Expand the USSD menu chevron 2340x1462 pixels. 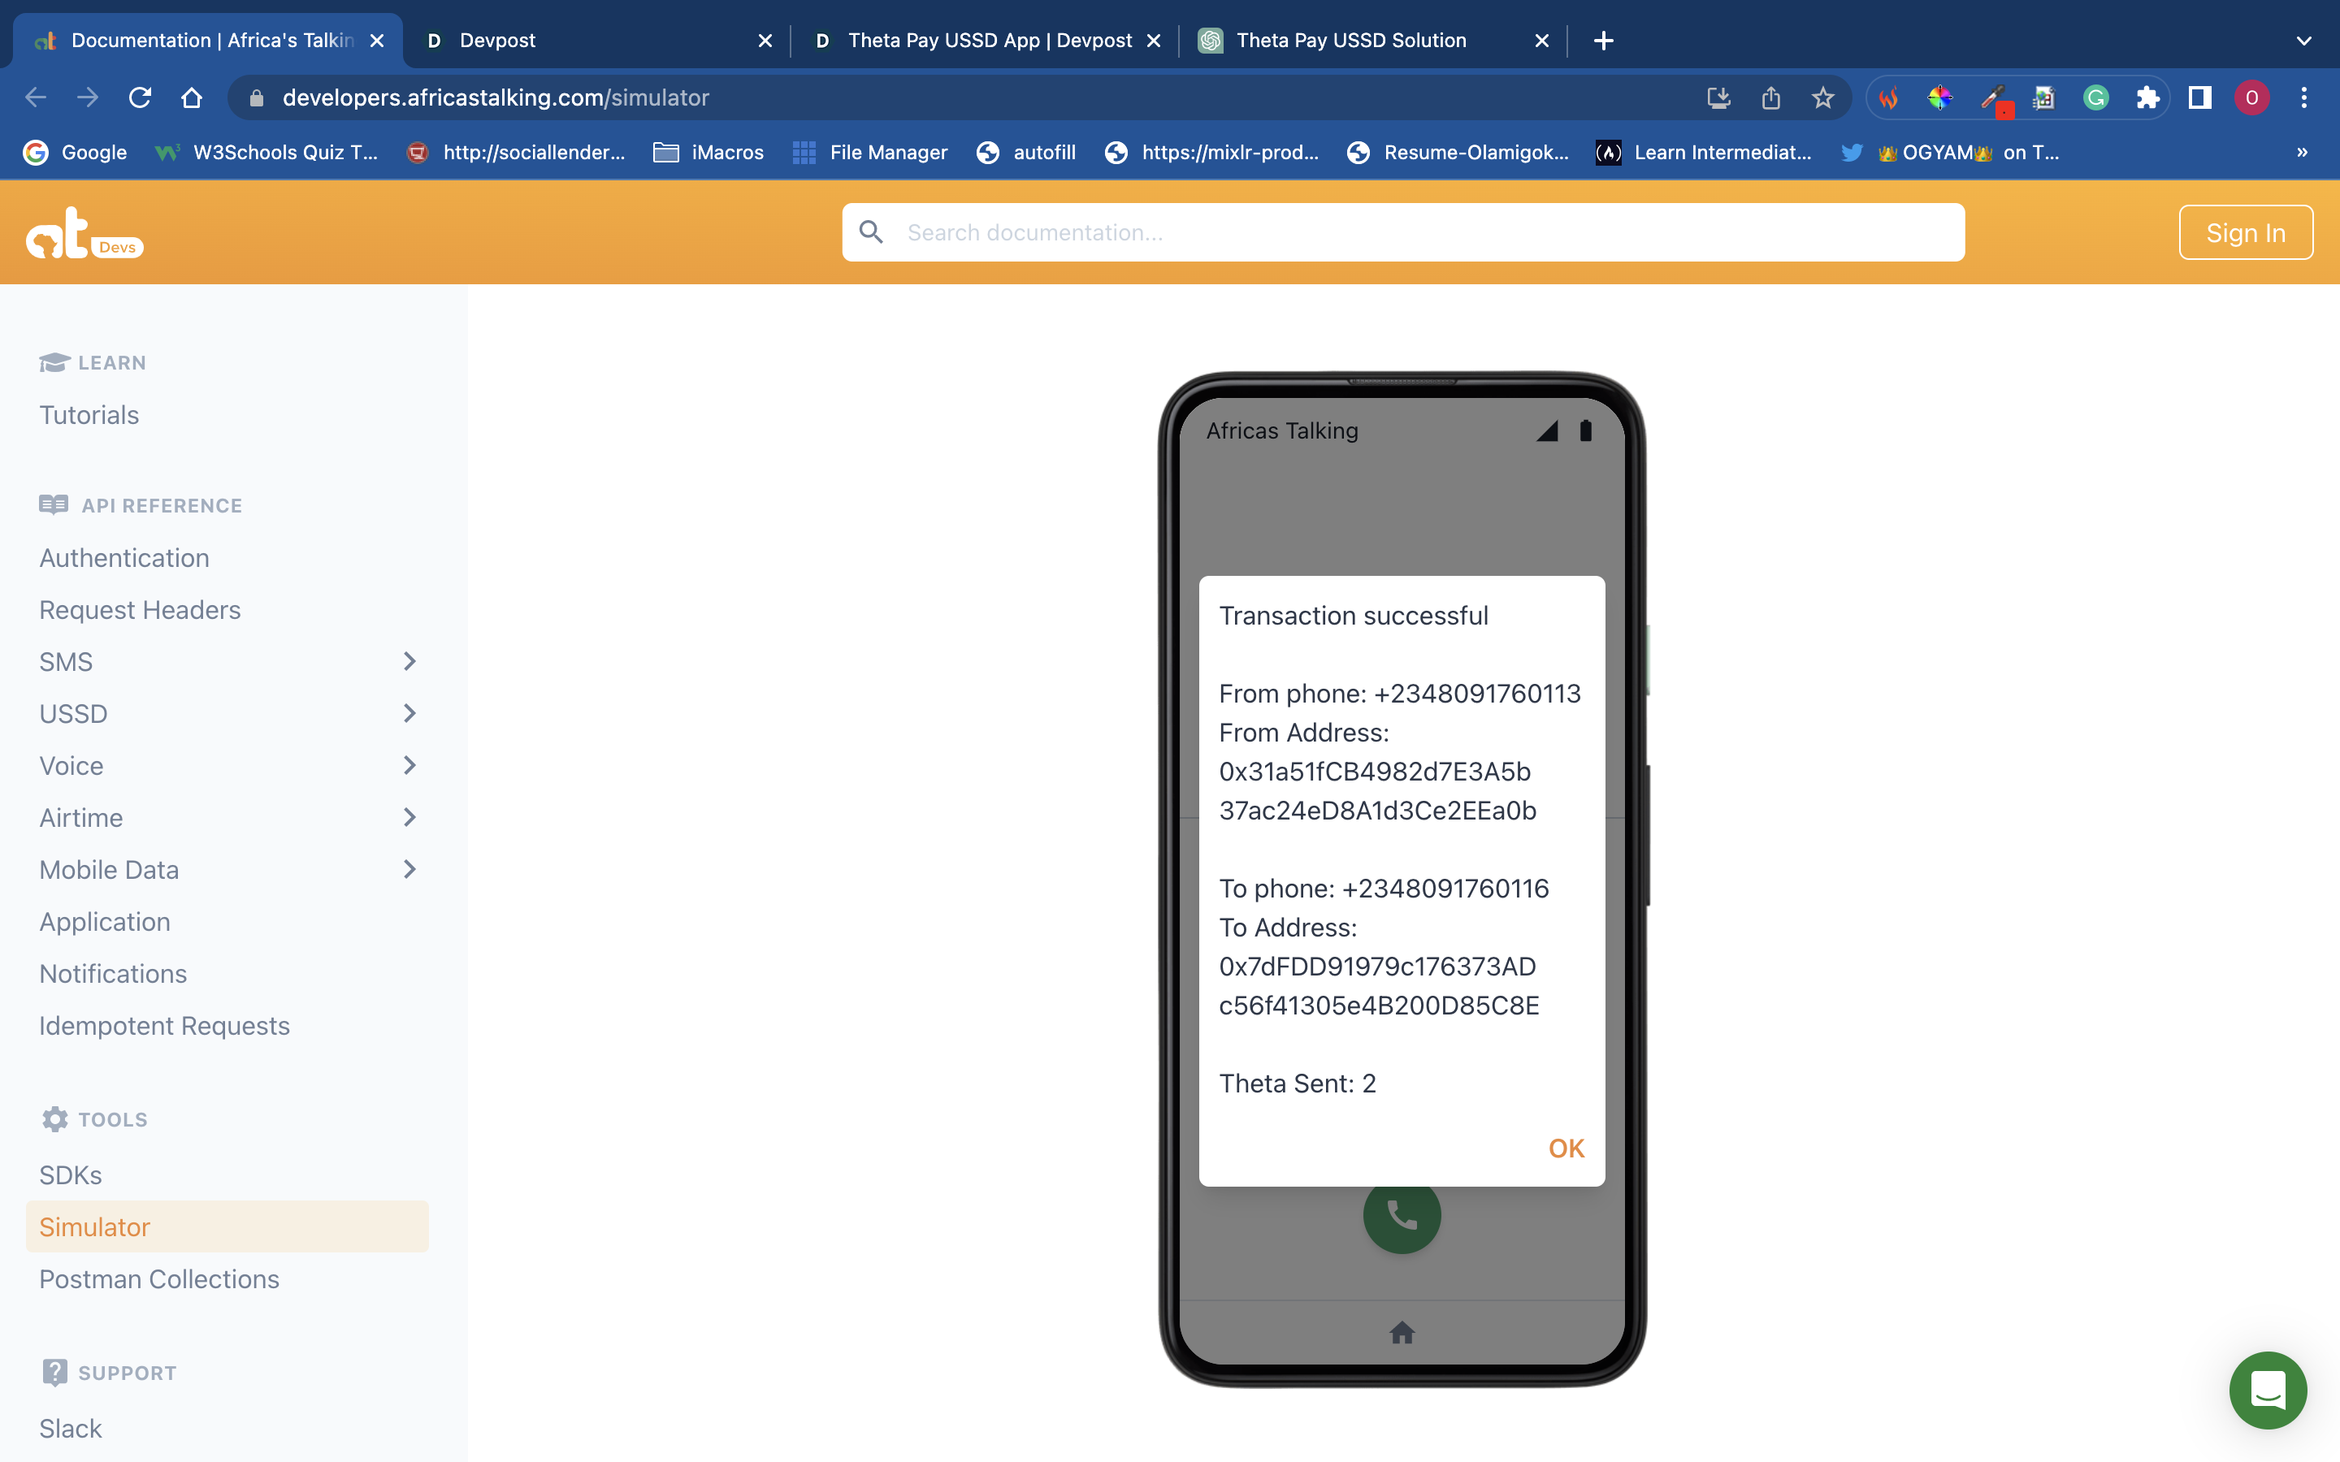pyautogui.click(x=409, y=714)
